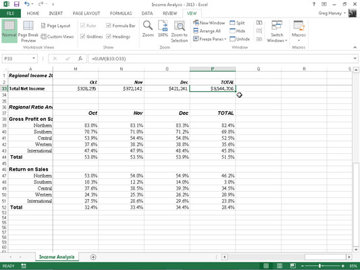Switch to Page Layout view in status bar
This screenshot has width=360, height=270.
pyautogui.click(x=280, y=266)
